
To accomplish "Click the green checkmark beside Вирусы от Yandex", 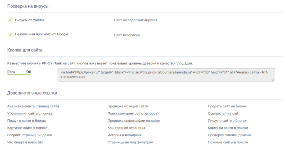I will (10, 20).
